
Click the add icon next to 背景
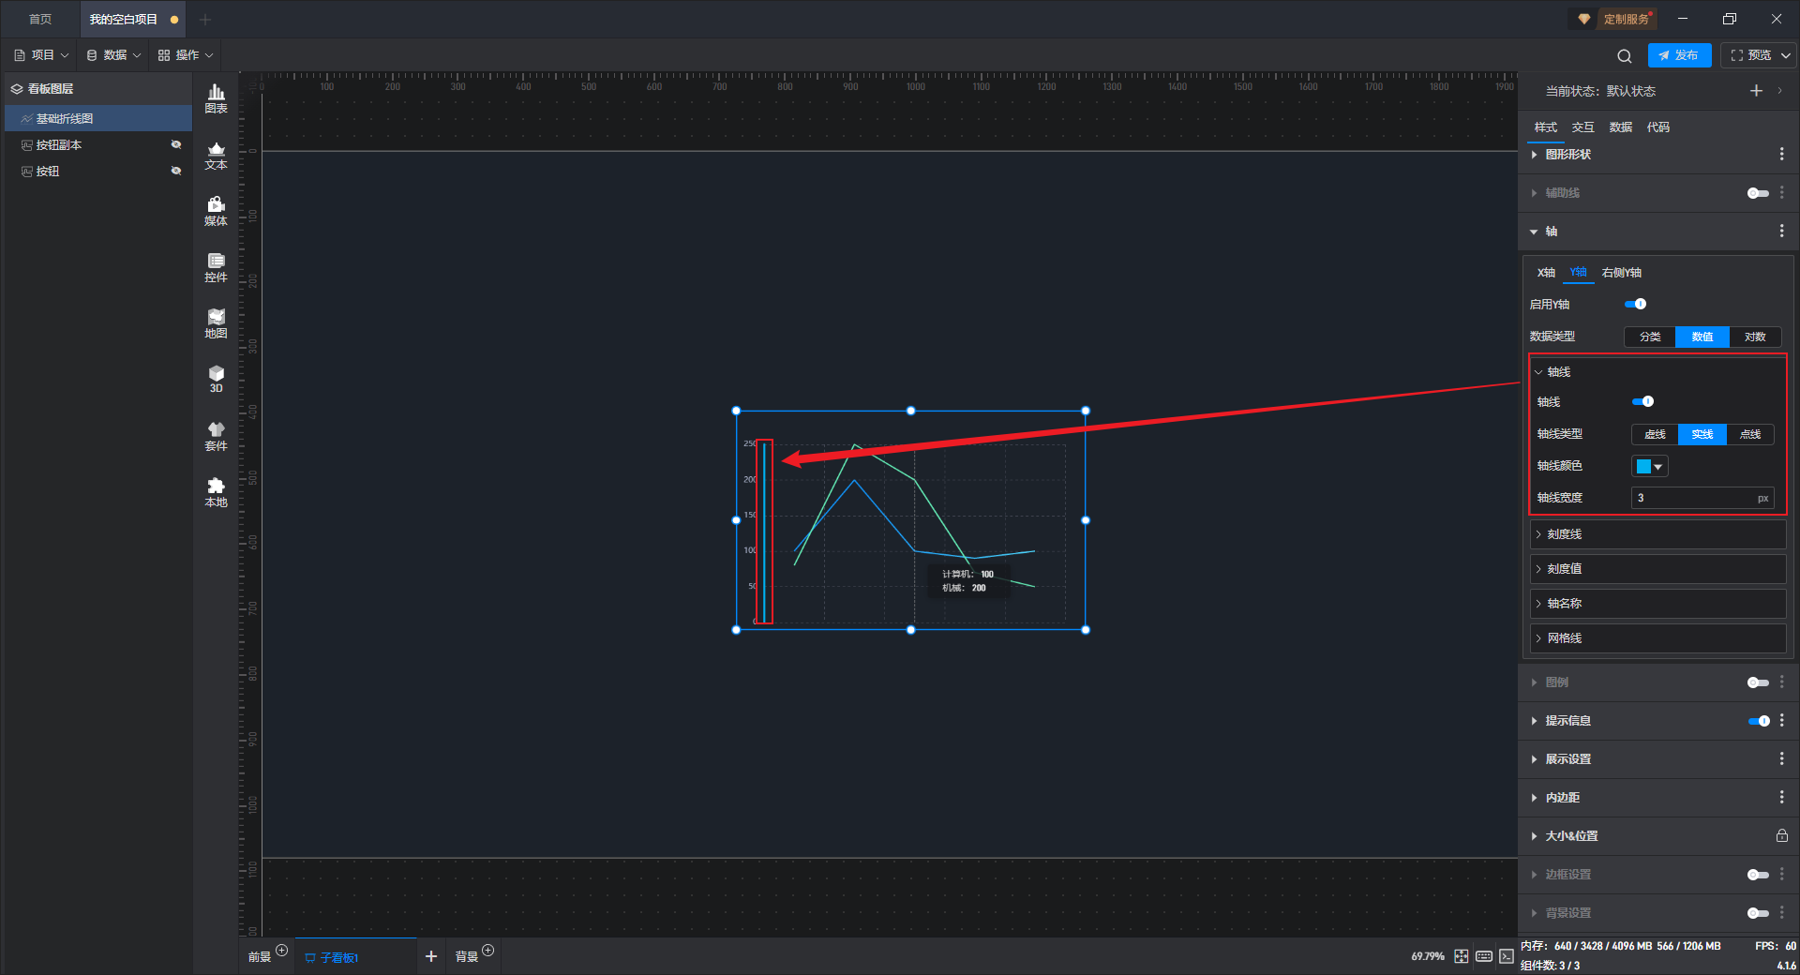tap(488, 951)
